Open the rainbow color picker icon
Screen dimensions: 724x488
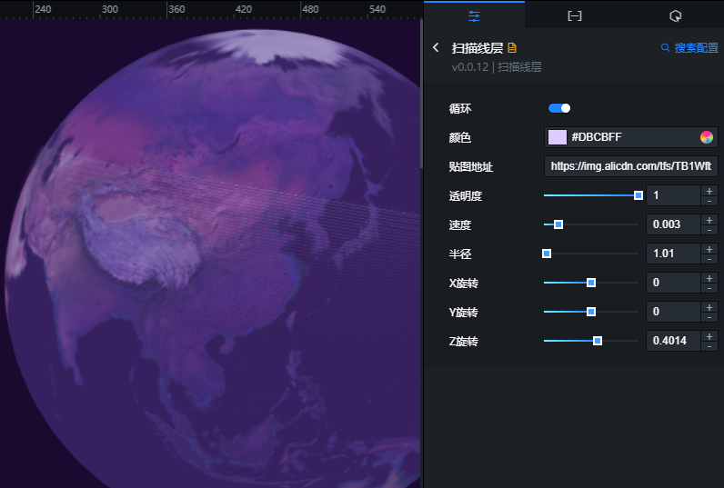[707, 137]
